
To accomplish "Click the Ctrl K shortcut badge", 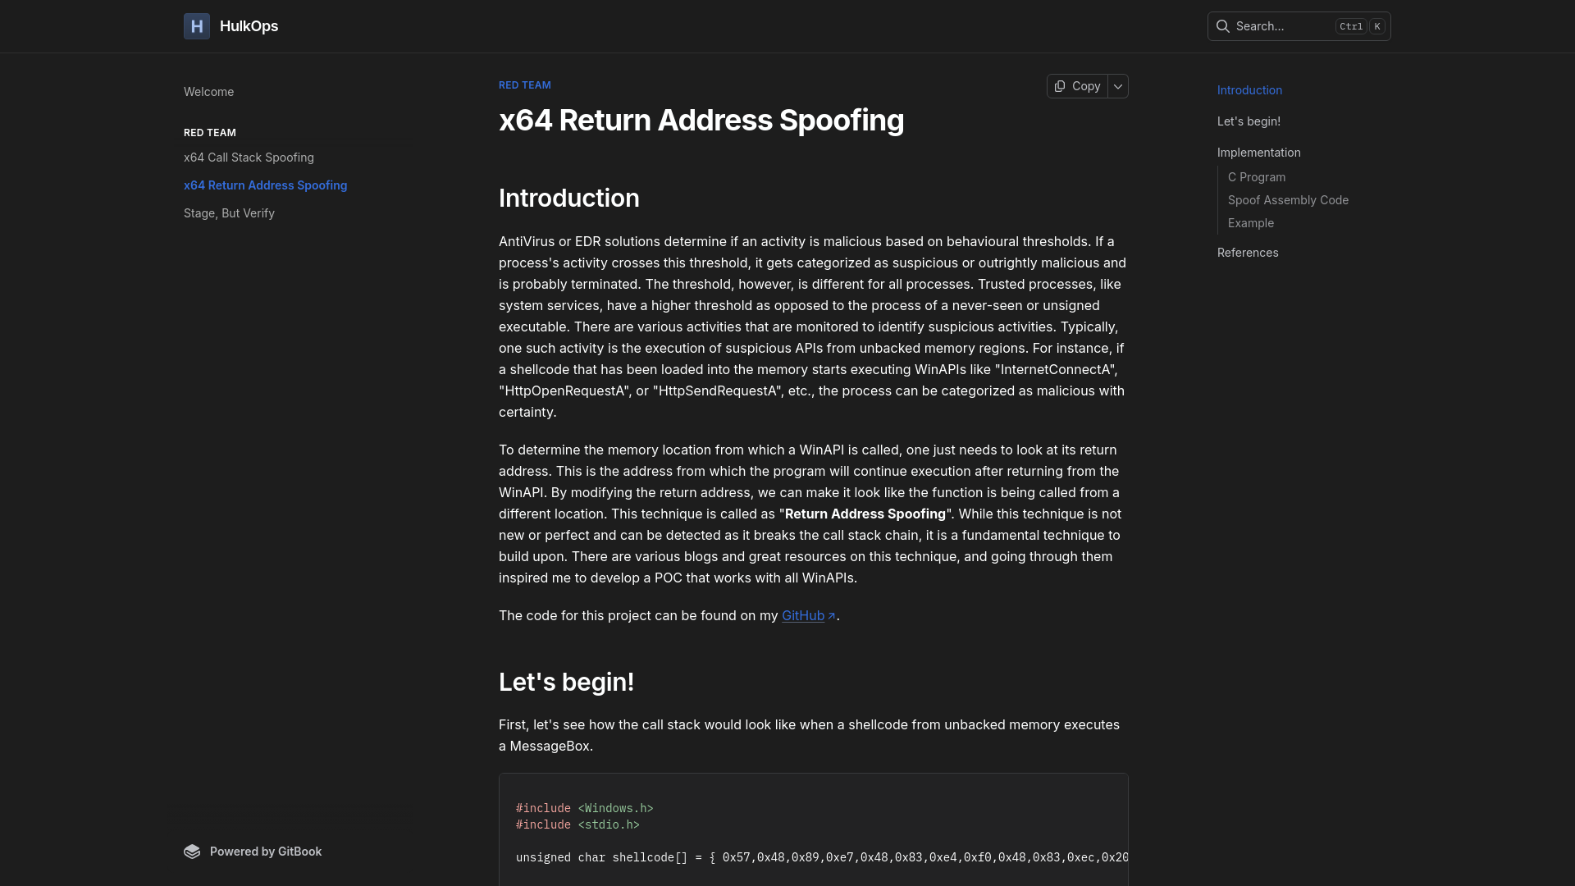I will pos(1358,26).
